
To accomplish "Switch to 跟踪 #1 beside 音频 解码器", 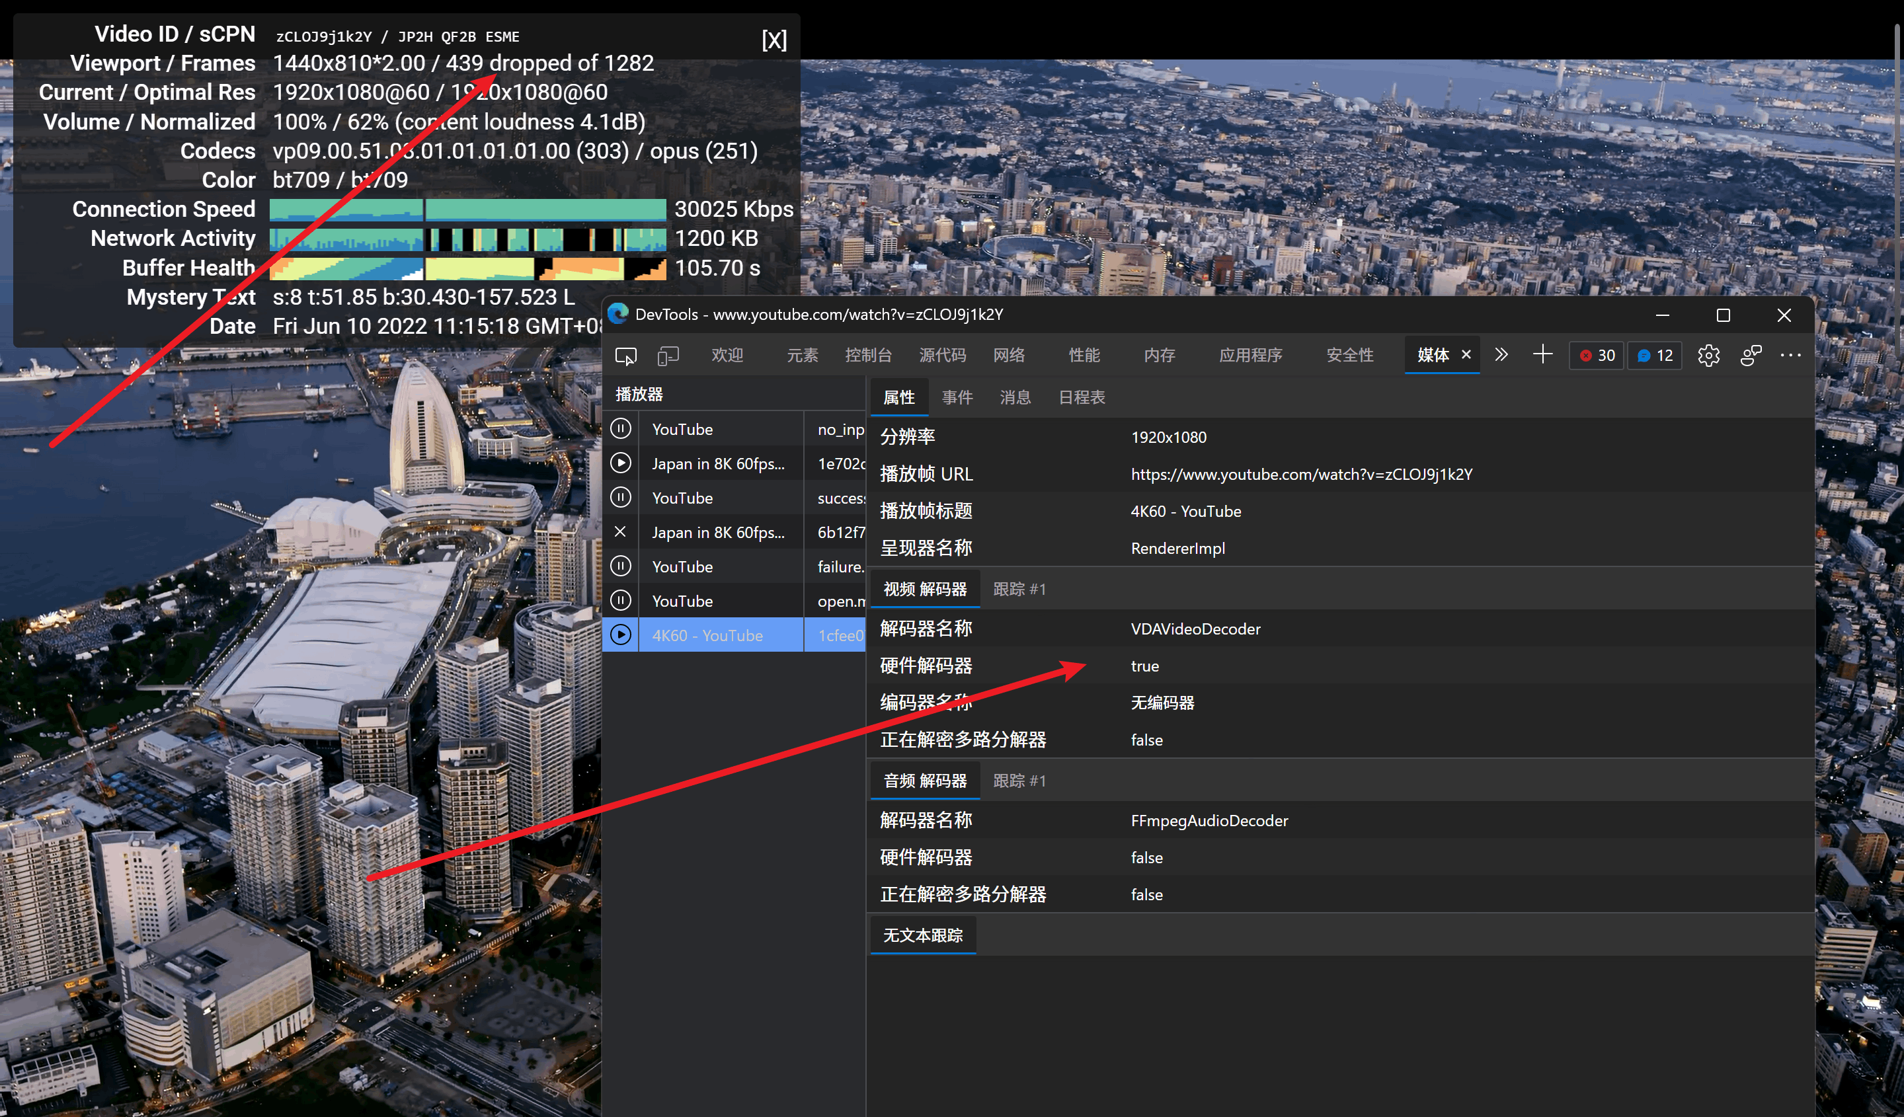I will (1019, 781).
